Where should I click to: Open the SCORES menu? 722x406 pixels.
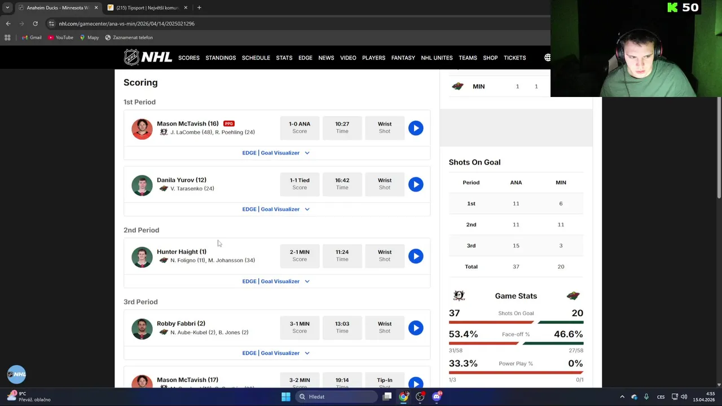pos(189,58)
